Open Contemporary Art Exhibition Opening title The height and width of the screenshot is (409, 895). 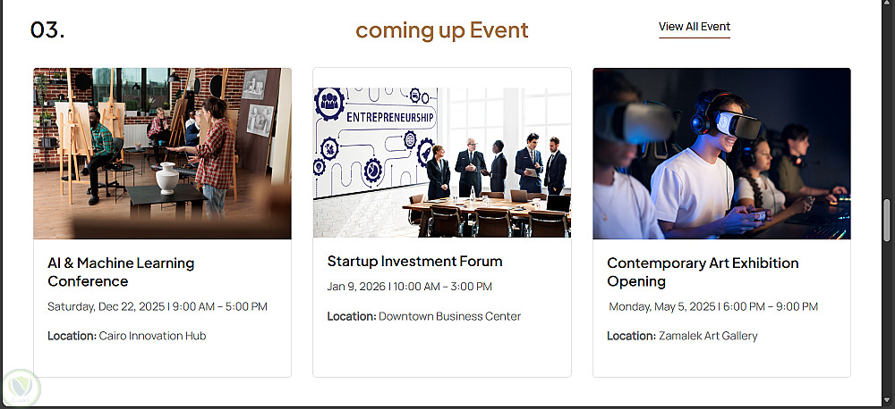703,272
